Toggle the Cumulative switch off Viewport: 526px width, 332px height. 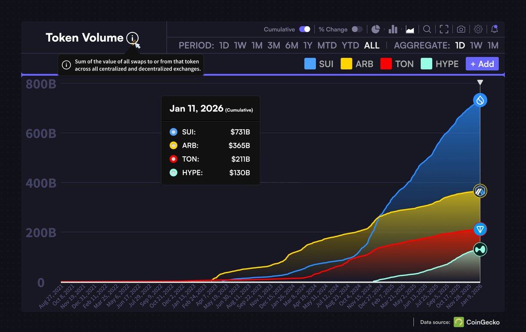305,29
